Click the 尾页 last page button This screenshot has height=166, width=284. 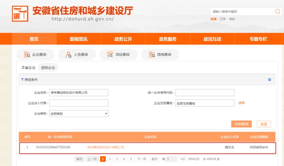[155, 159]
